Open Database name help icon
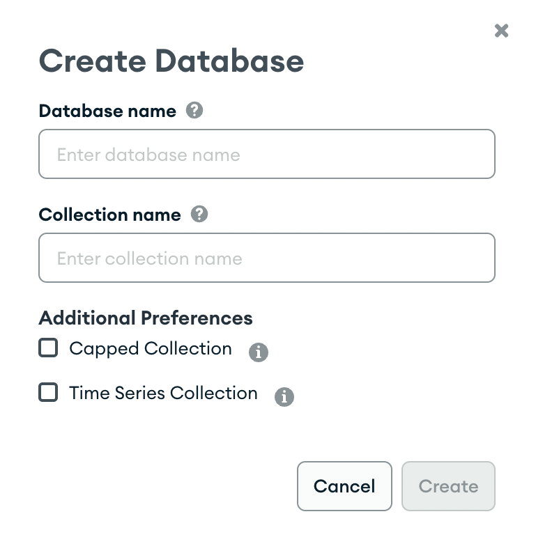Image resolution: width=536 pixels, height=537 pixels. [194, 110]
